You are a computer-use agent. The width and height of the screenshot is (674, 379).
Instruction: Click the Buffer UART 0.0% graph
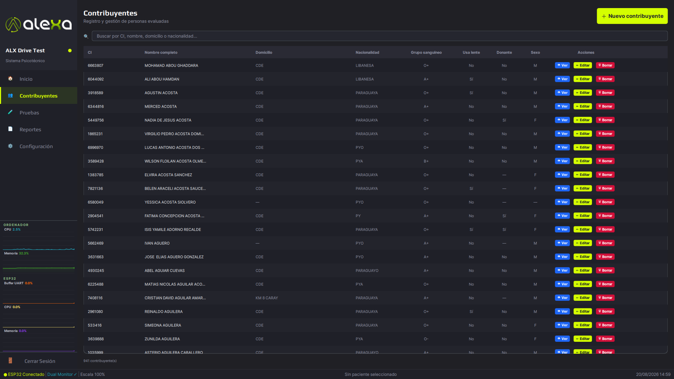tap(39, 294)
